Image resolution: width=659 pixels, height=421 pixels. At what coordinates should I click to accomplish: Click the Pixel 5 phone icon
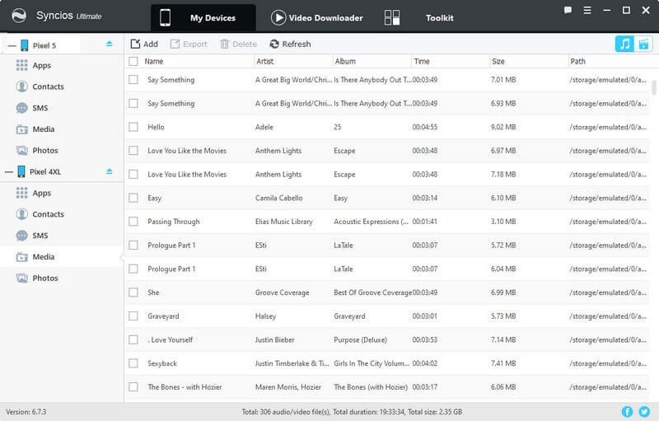[25, 45]
